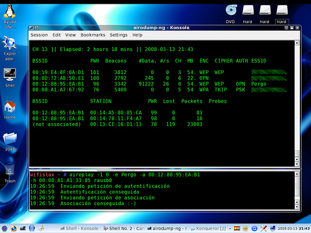Open the Konsole window menu icon in titlebar
This screenshot has width=311, height=233.
pos(31,28)
